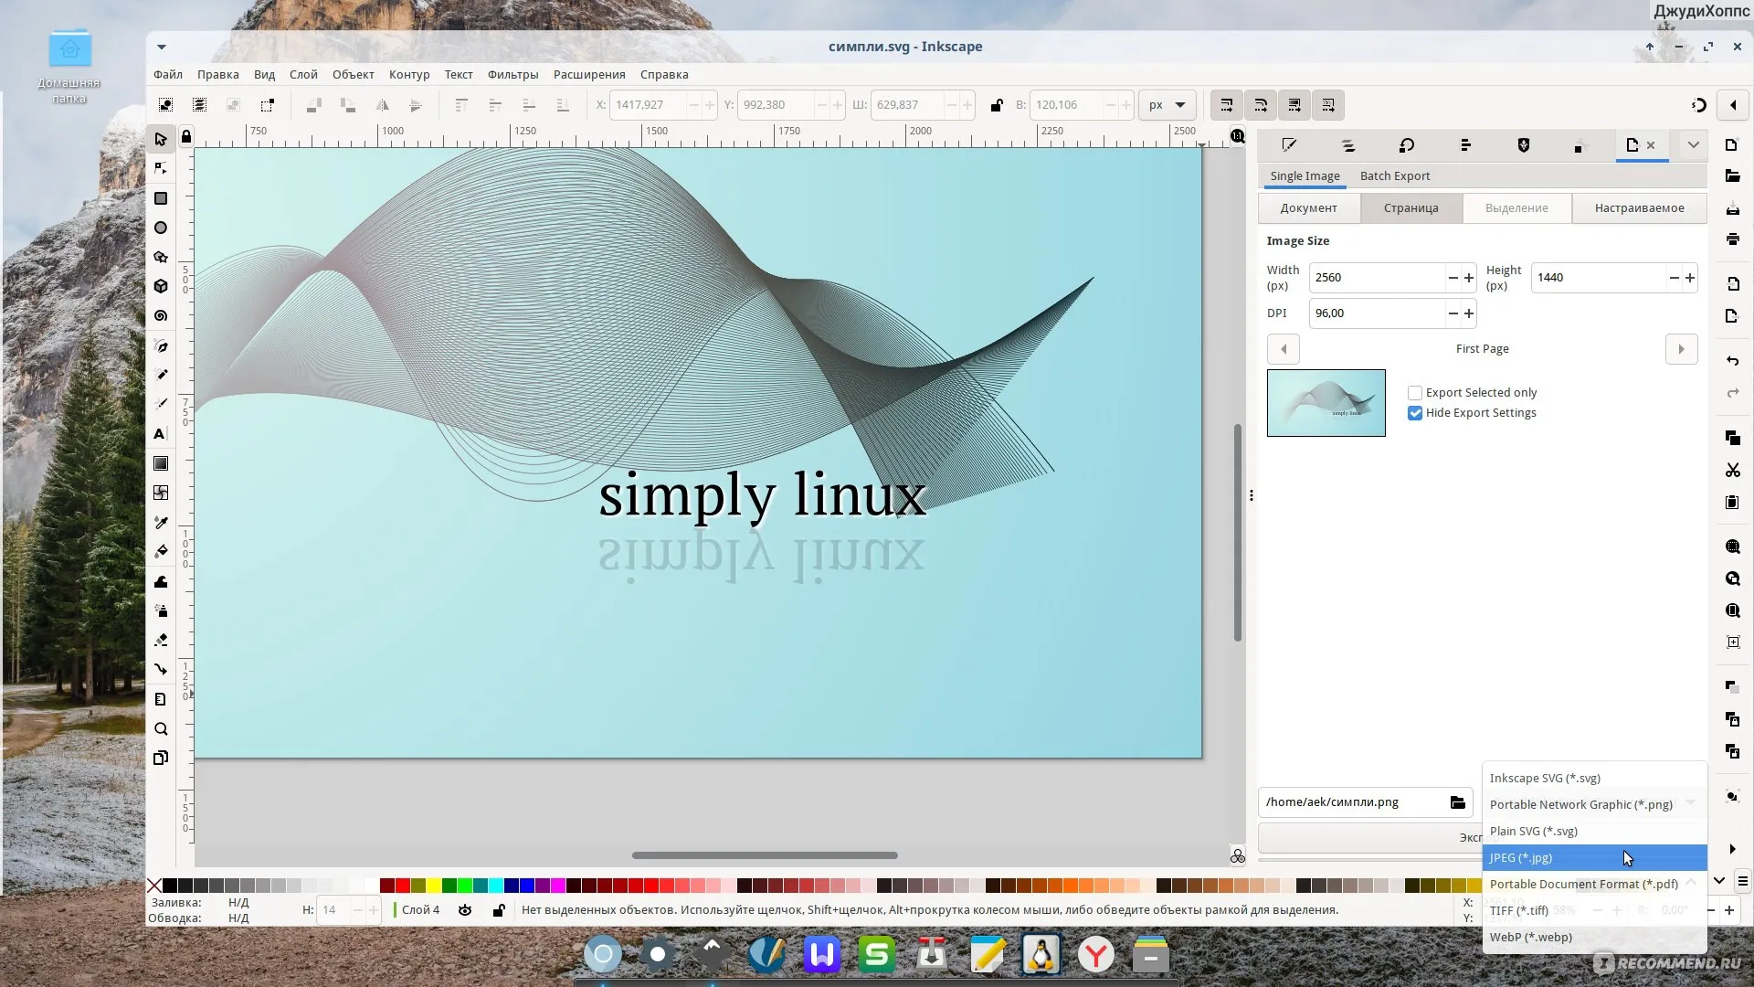Toggle width-height ratio lock icon
The image size is (1754, 987).
click(x=997, y=105)
